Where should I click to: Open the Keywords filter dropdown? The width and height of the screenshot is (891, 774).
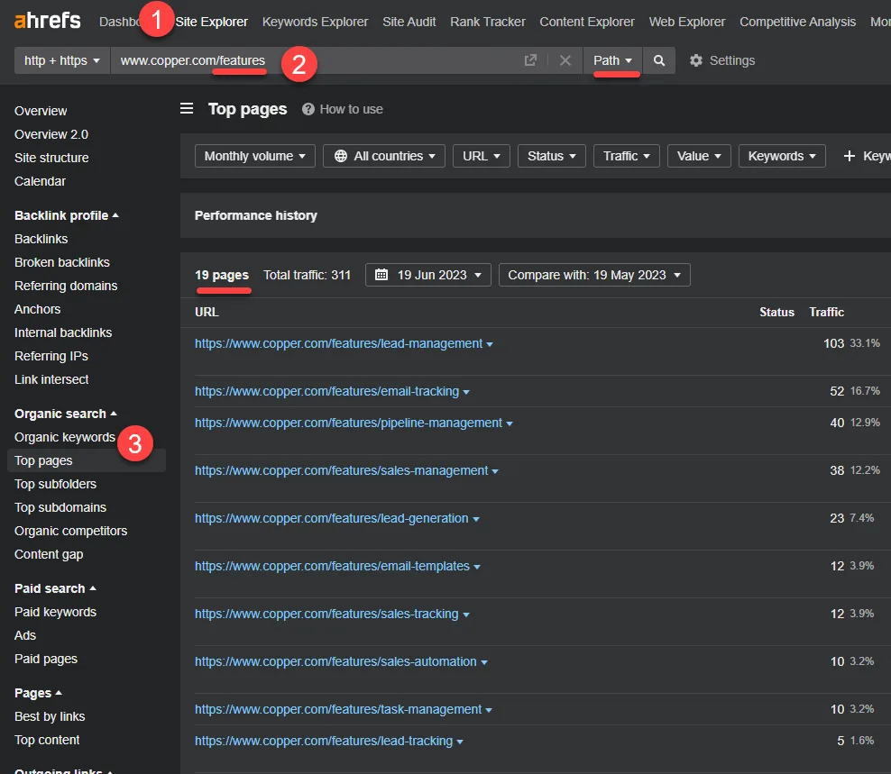[782, 156]
